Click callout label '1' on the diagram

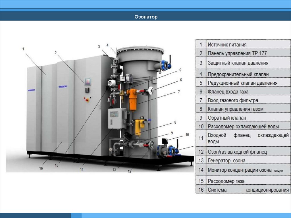[23, 49]
